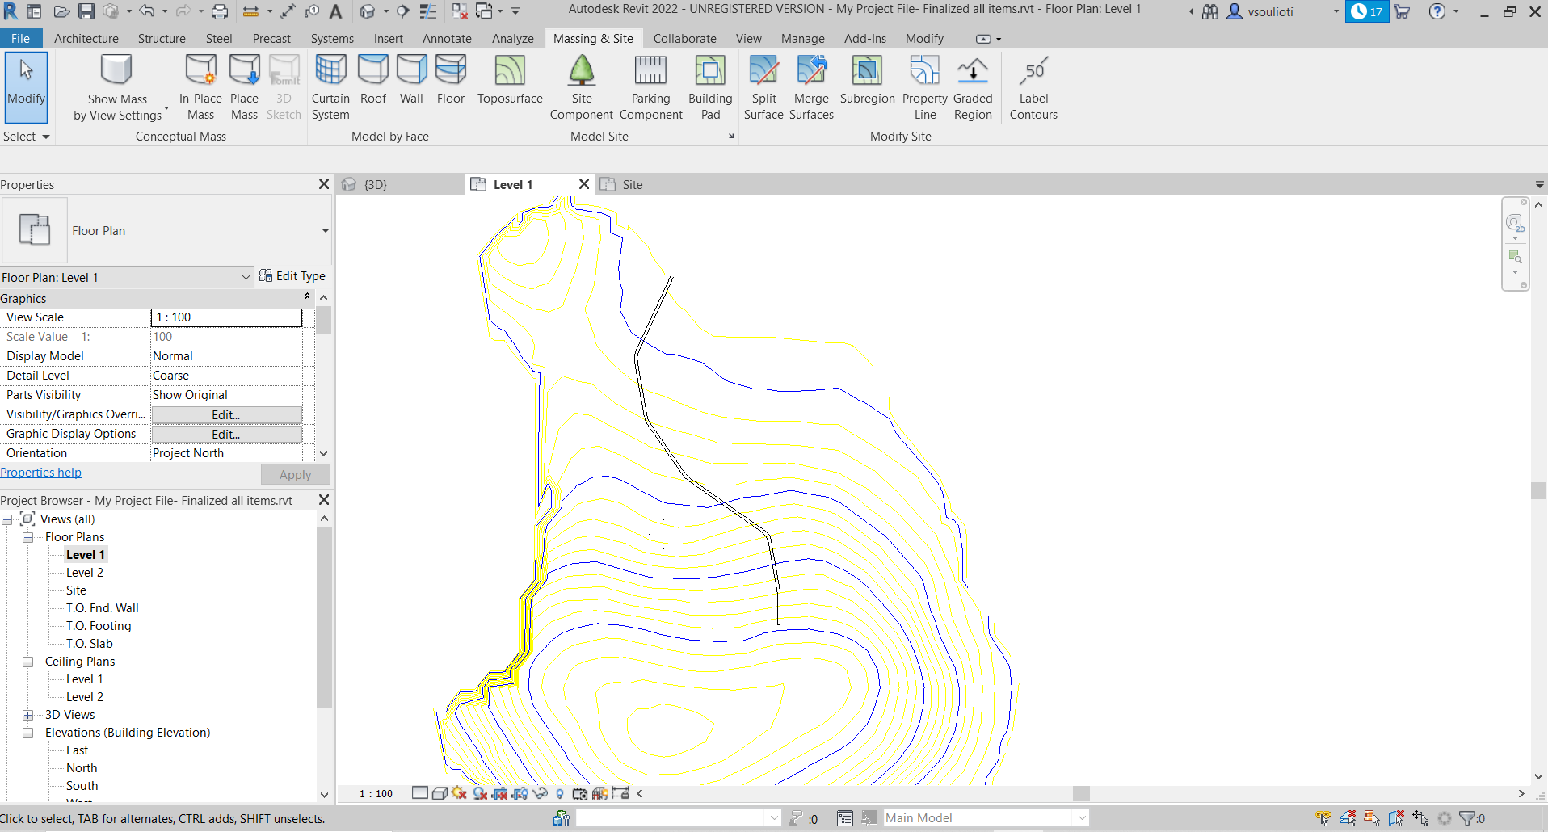Viewport: 1548px width, 832px height.
Task: Select the Graded Region tool
Action: coord(973,88)
